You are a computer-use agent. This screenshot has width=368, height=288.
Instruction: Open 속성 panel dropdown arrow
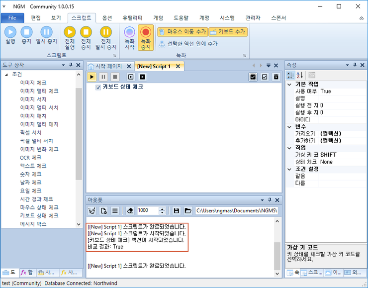click(x=347, y=65)
